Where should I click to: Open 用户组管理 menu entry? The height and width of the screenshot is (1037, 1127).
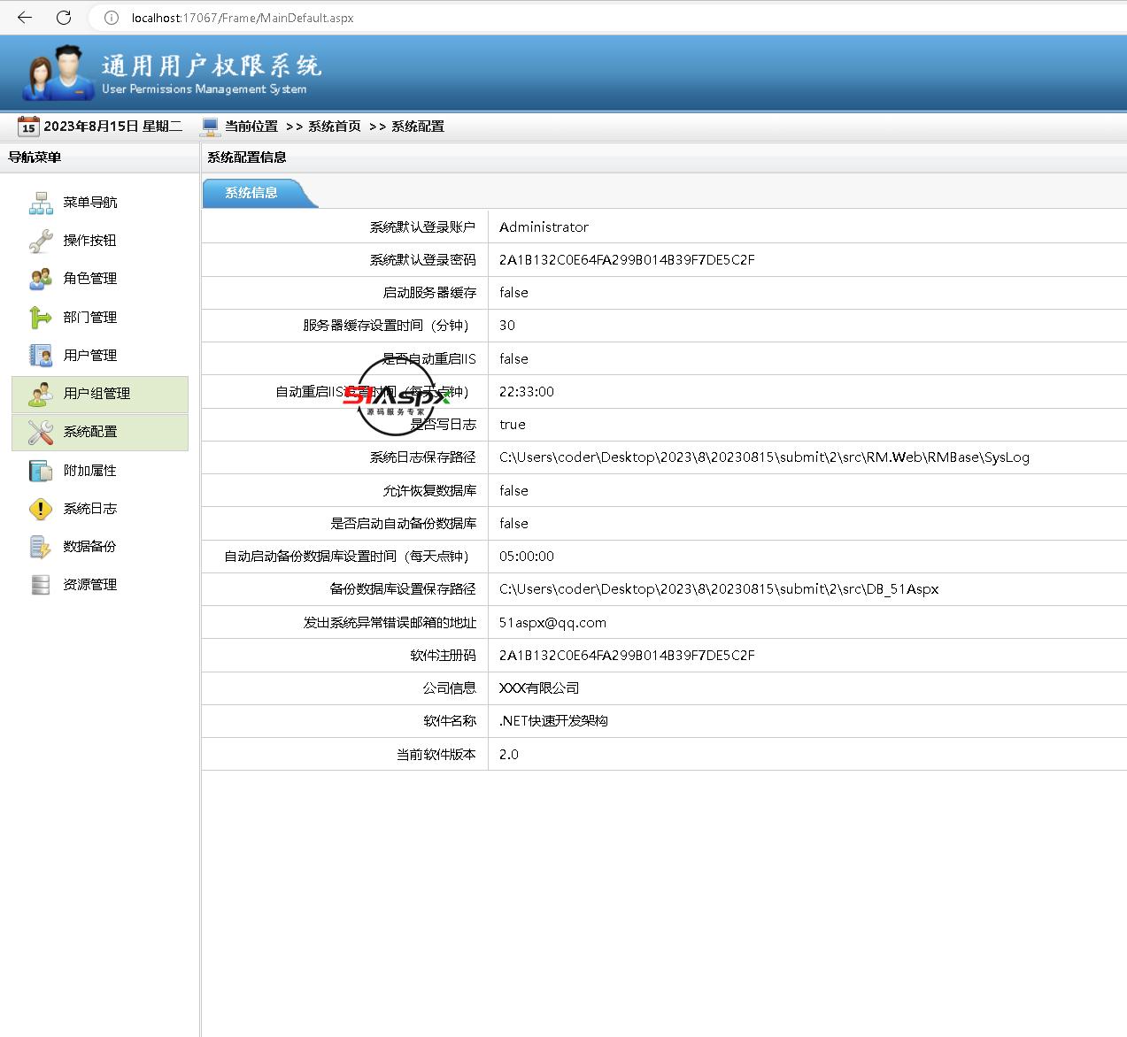(100, 394)
